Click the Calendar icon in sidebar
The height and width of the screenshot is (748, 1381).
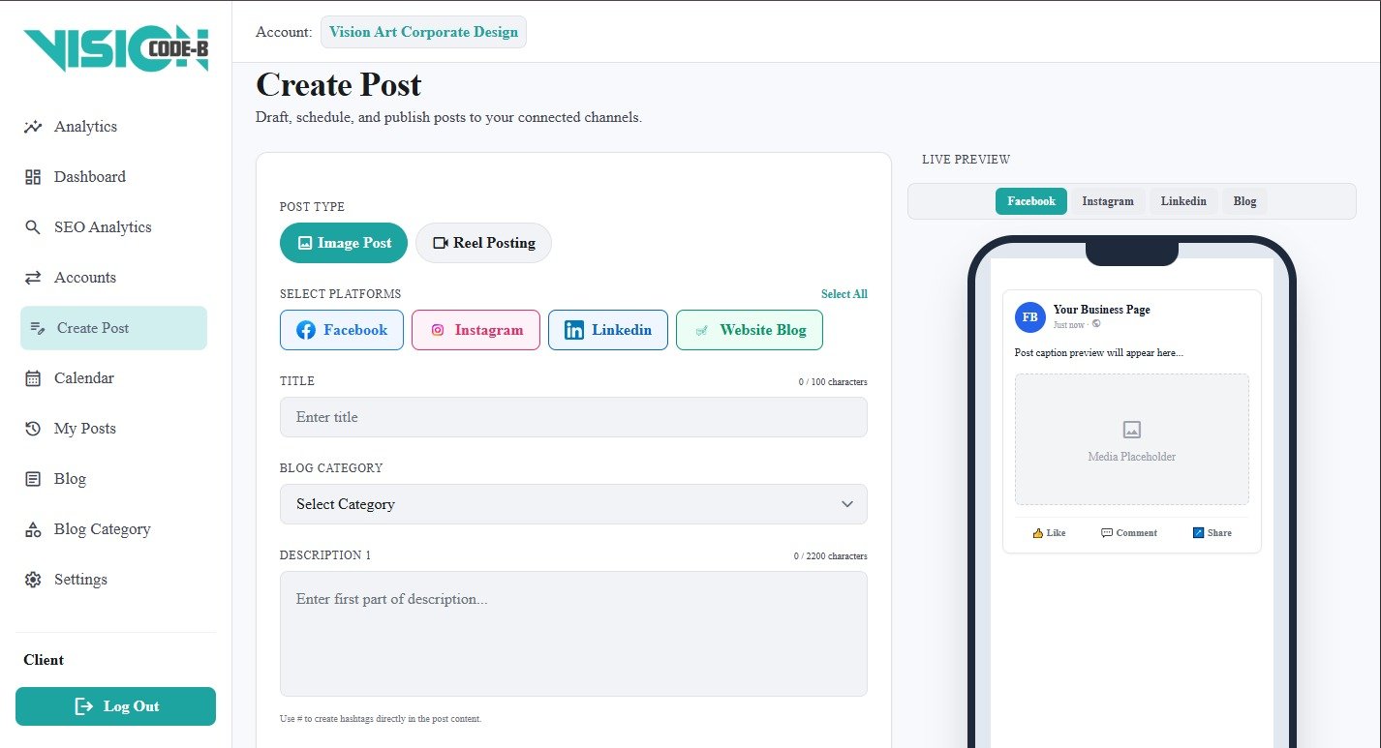33,378
